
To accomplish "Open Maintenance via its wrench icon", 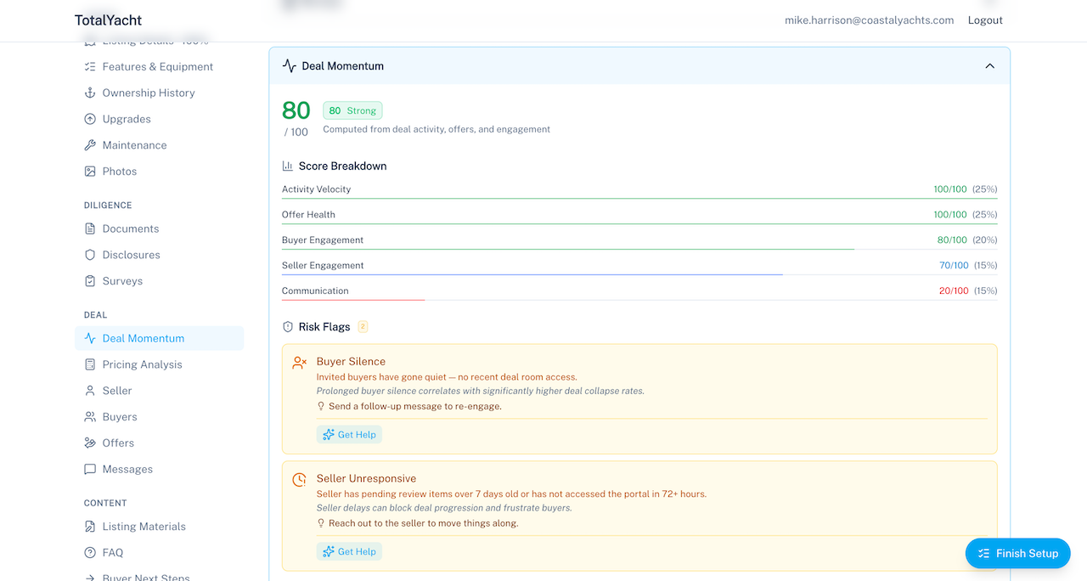I will [88, 144].
